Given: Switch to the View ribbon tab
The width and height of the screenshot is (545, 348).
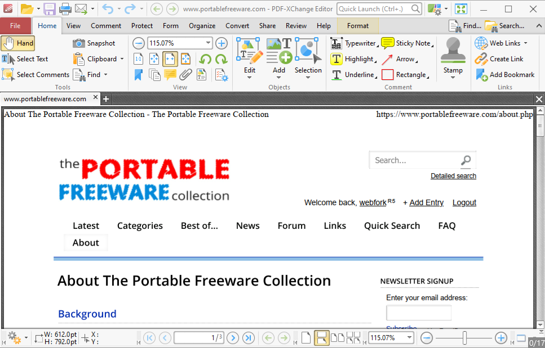Looking at the screenshot, I should (73, 26).
